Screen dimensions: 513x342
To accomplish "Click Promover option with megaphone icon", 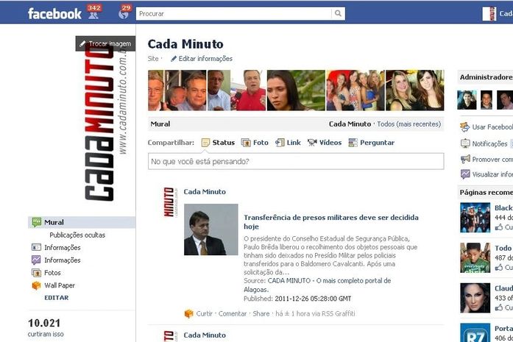I will [487, 159].
